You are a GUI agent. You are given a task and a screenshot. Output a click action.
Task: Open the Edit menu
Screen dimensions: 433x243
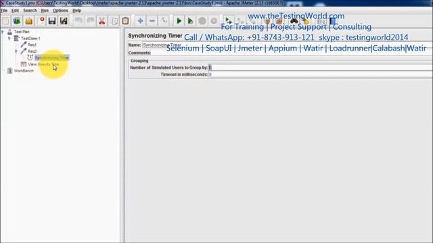[15, 11]
